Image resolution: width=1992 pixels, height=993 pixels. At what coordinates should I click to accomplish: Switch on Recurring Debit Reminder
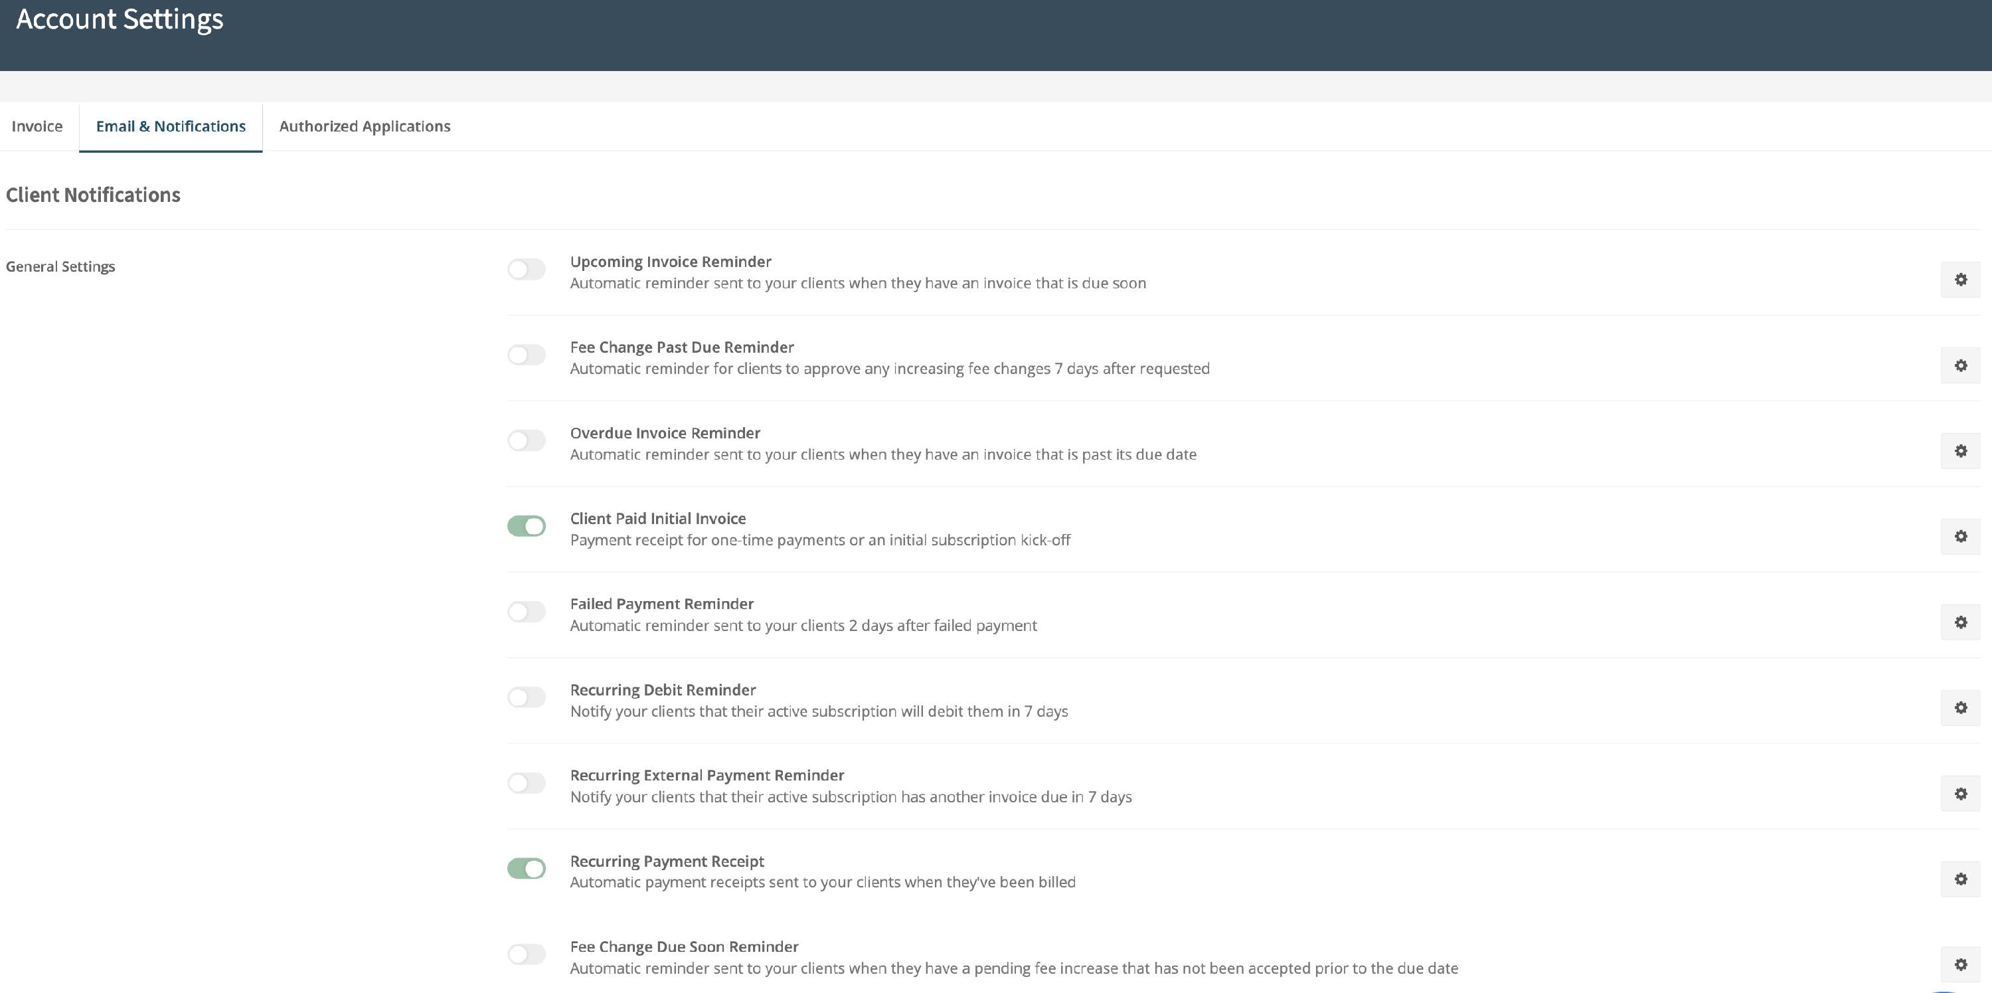pyautogui.click(x=527, y=697)
